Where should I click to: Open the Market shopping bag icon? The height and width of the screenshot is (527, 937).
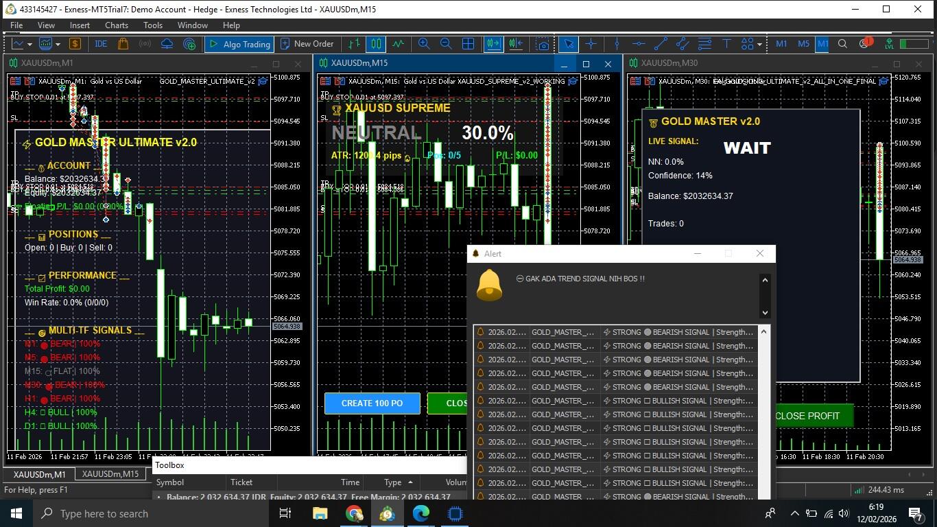point(123,44)
